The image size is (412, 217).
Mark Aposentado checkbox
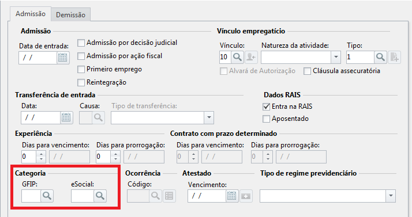(x=266, y=119)
